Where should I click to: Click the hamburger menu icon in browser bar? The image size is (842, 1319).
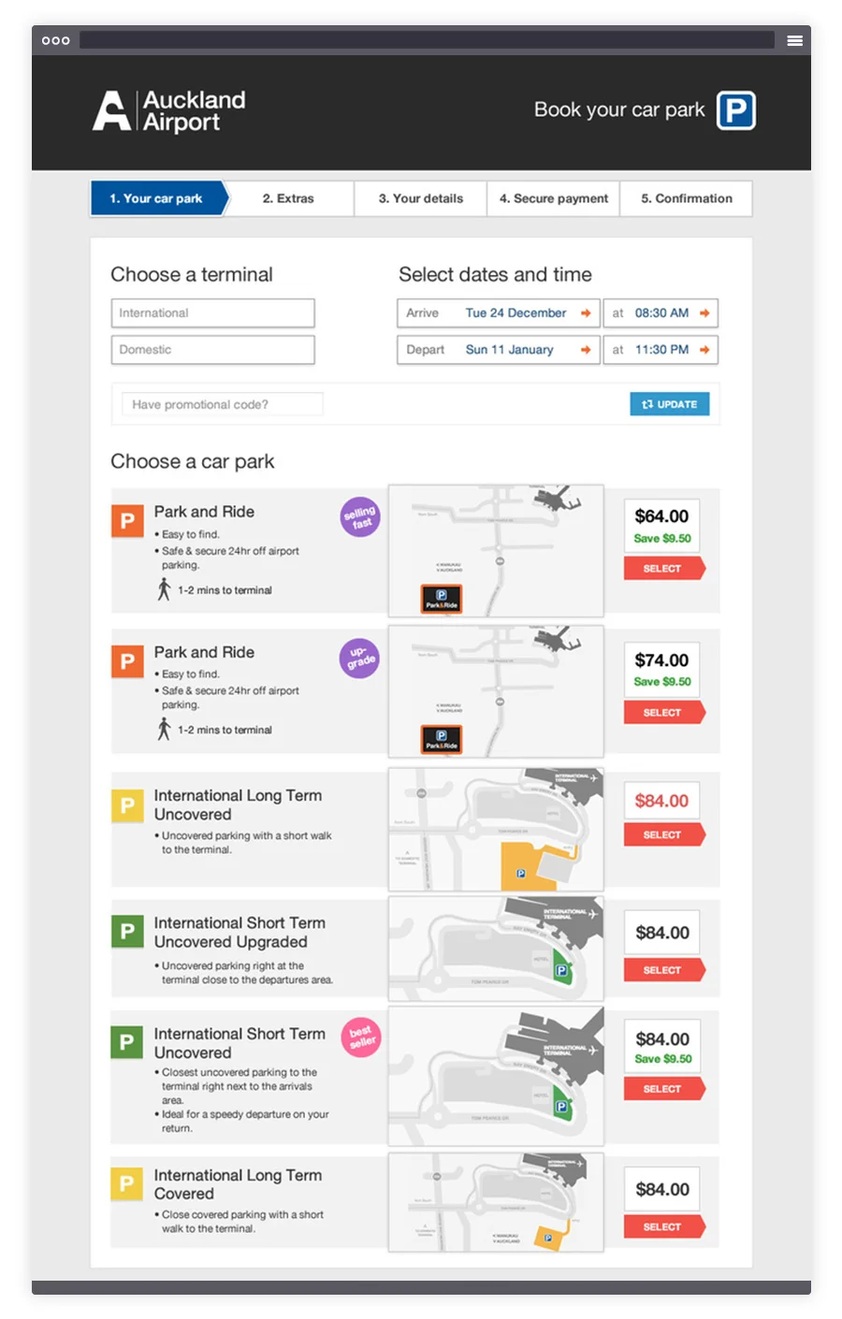pos(794,40)
